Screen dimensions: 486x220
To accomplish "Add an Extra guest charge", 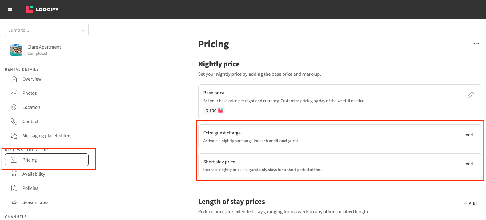I will [x=469, y=135].
